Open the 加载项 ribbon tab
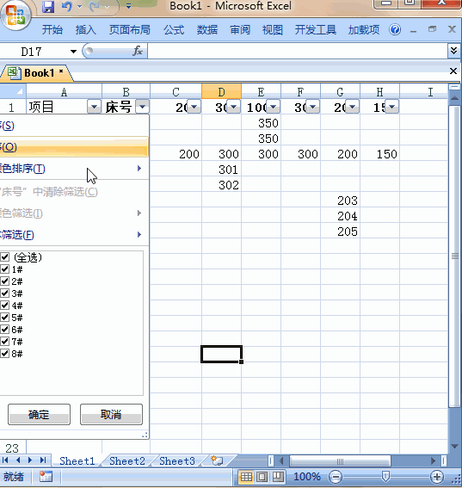This screenshot has height=488, width=462. click(x=364, y=30)
